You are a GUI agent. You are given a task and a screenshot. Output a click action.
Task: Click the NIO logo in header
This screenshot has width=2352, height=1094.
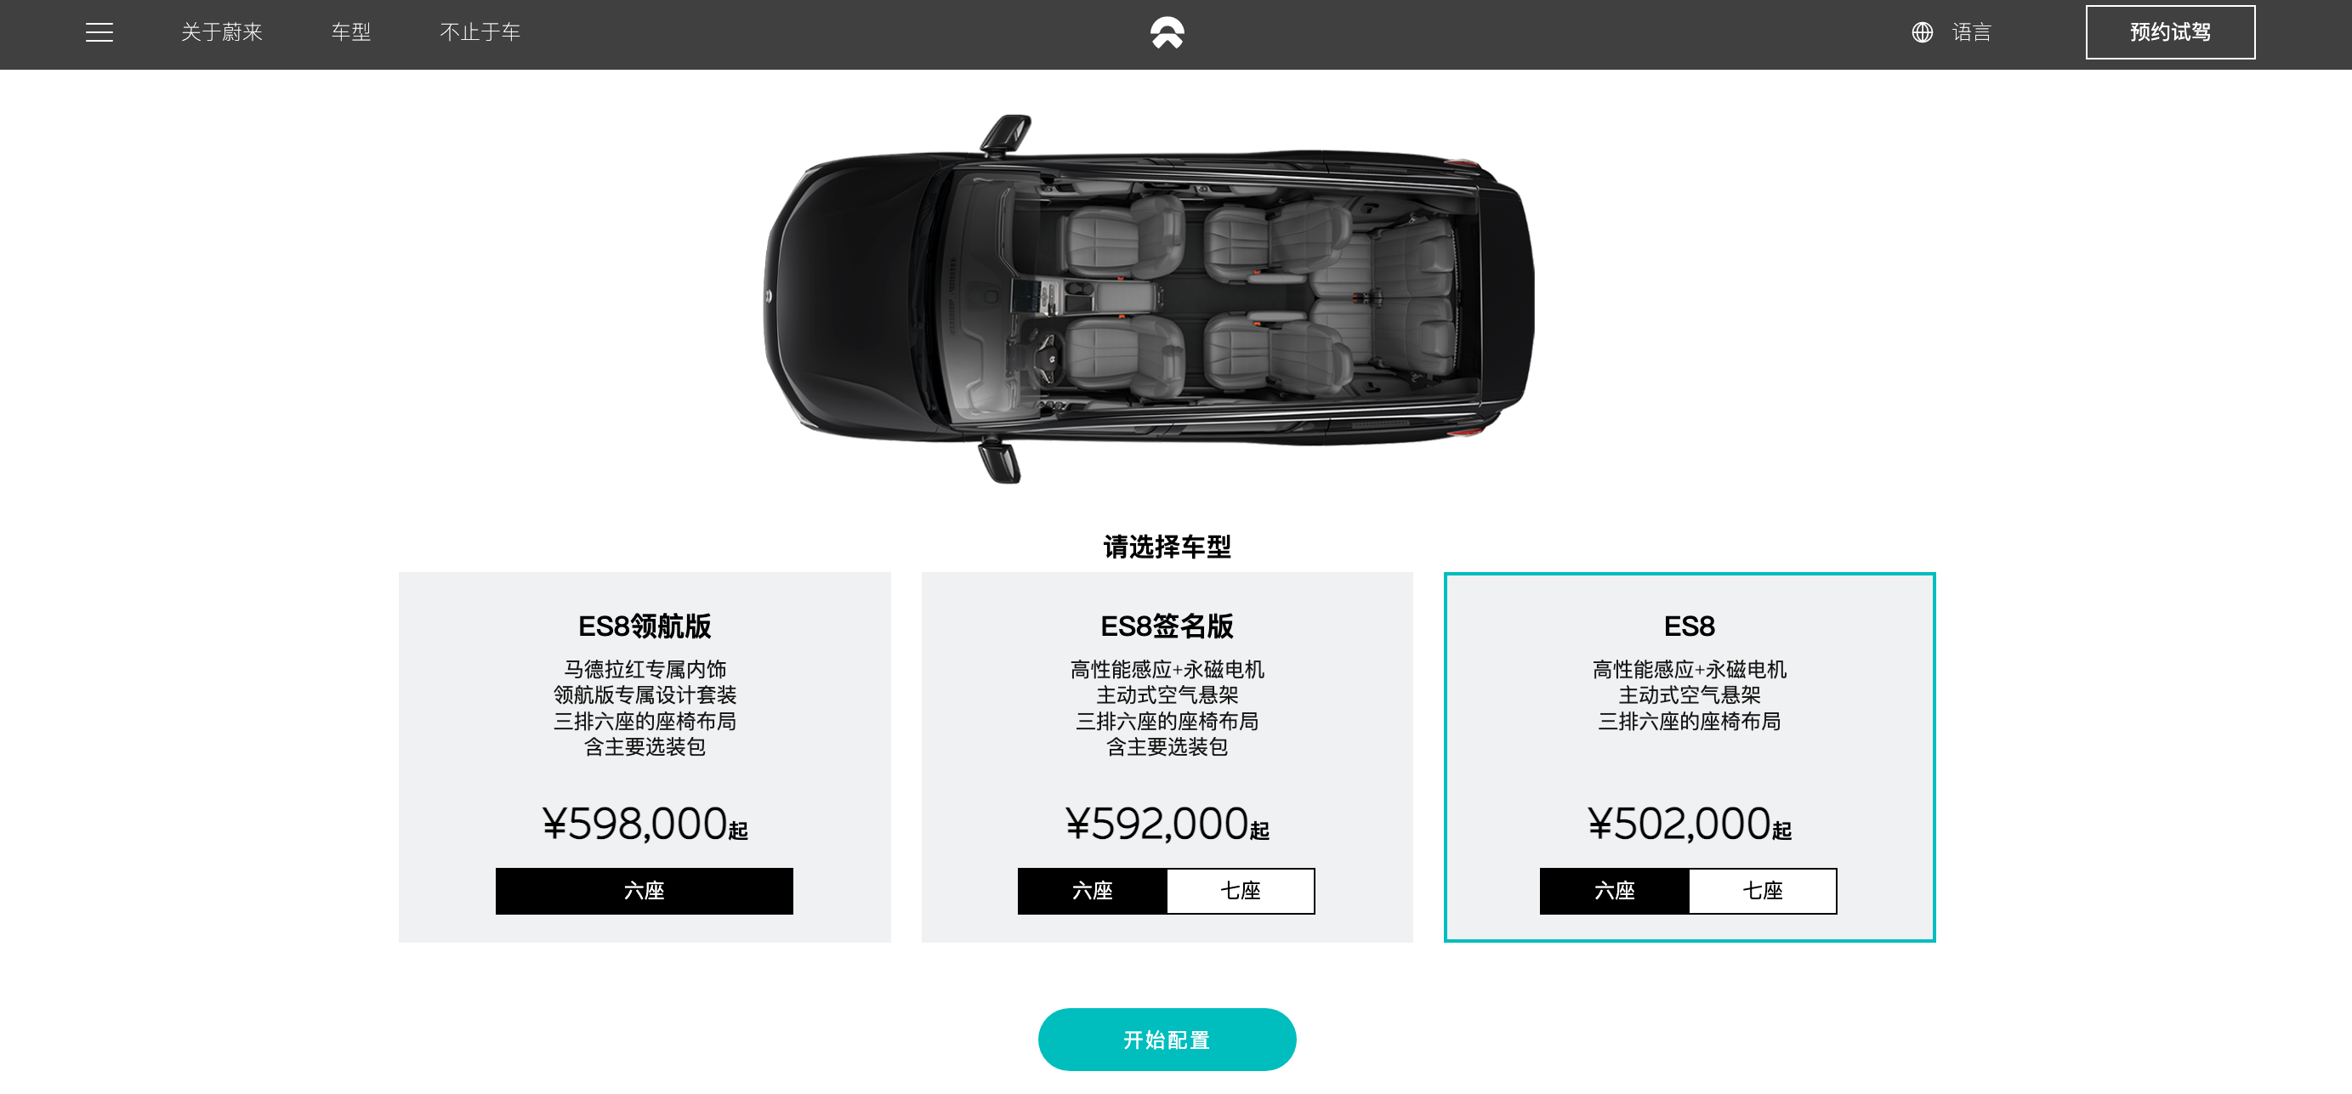[1167, 33]
